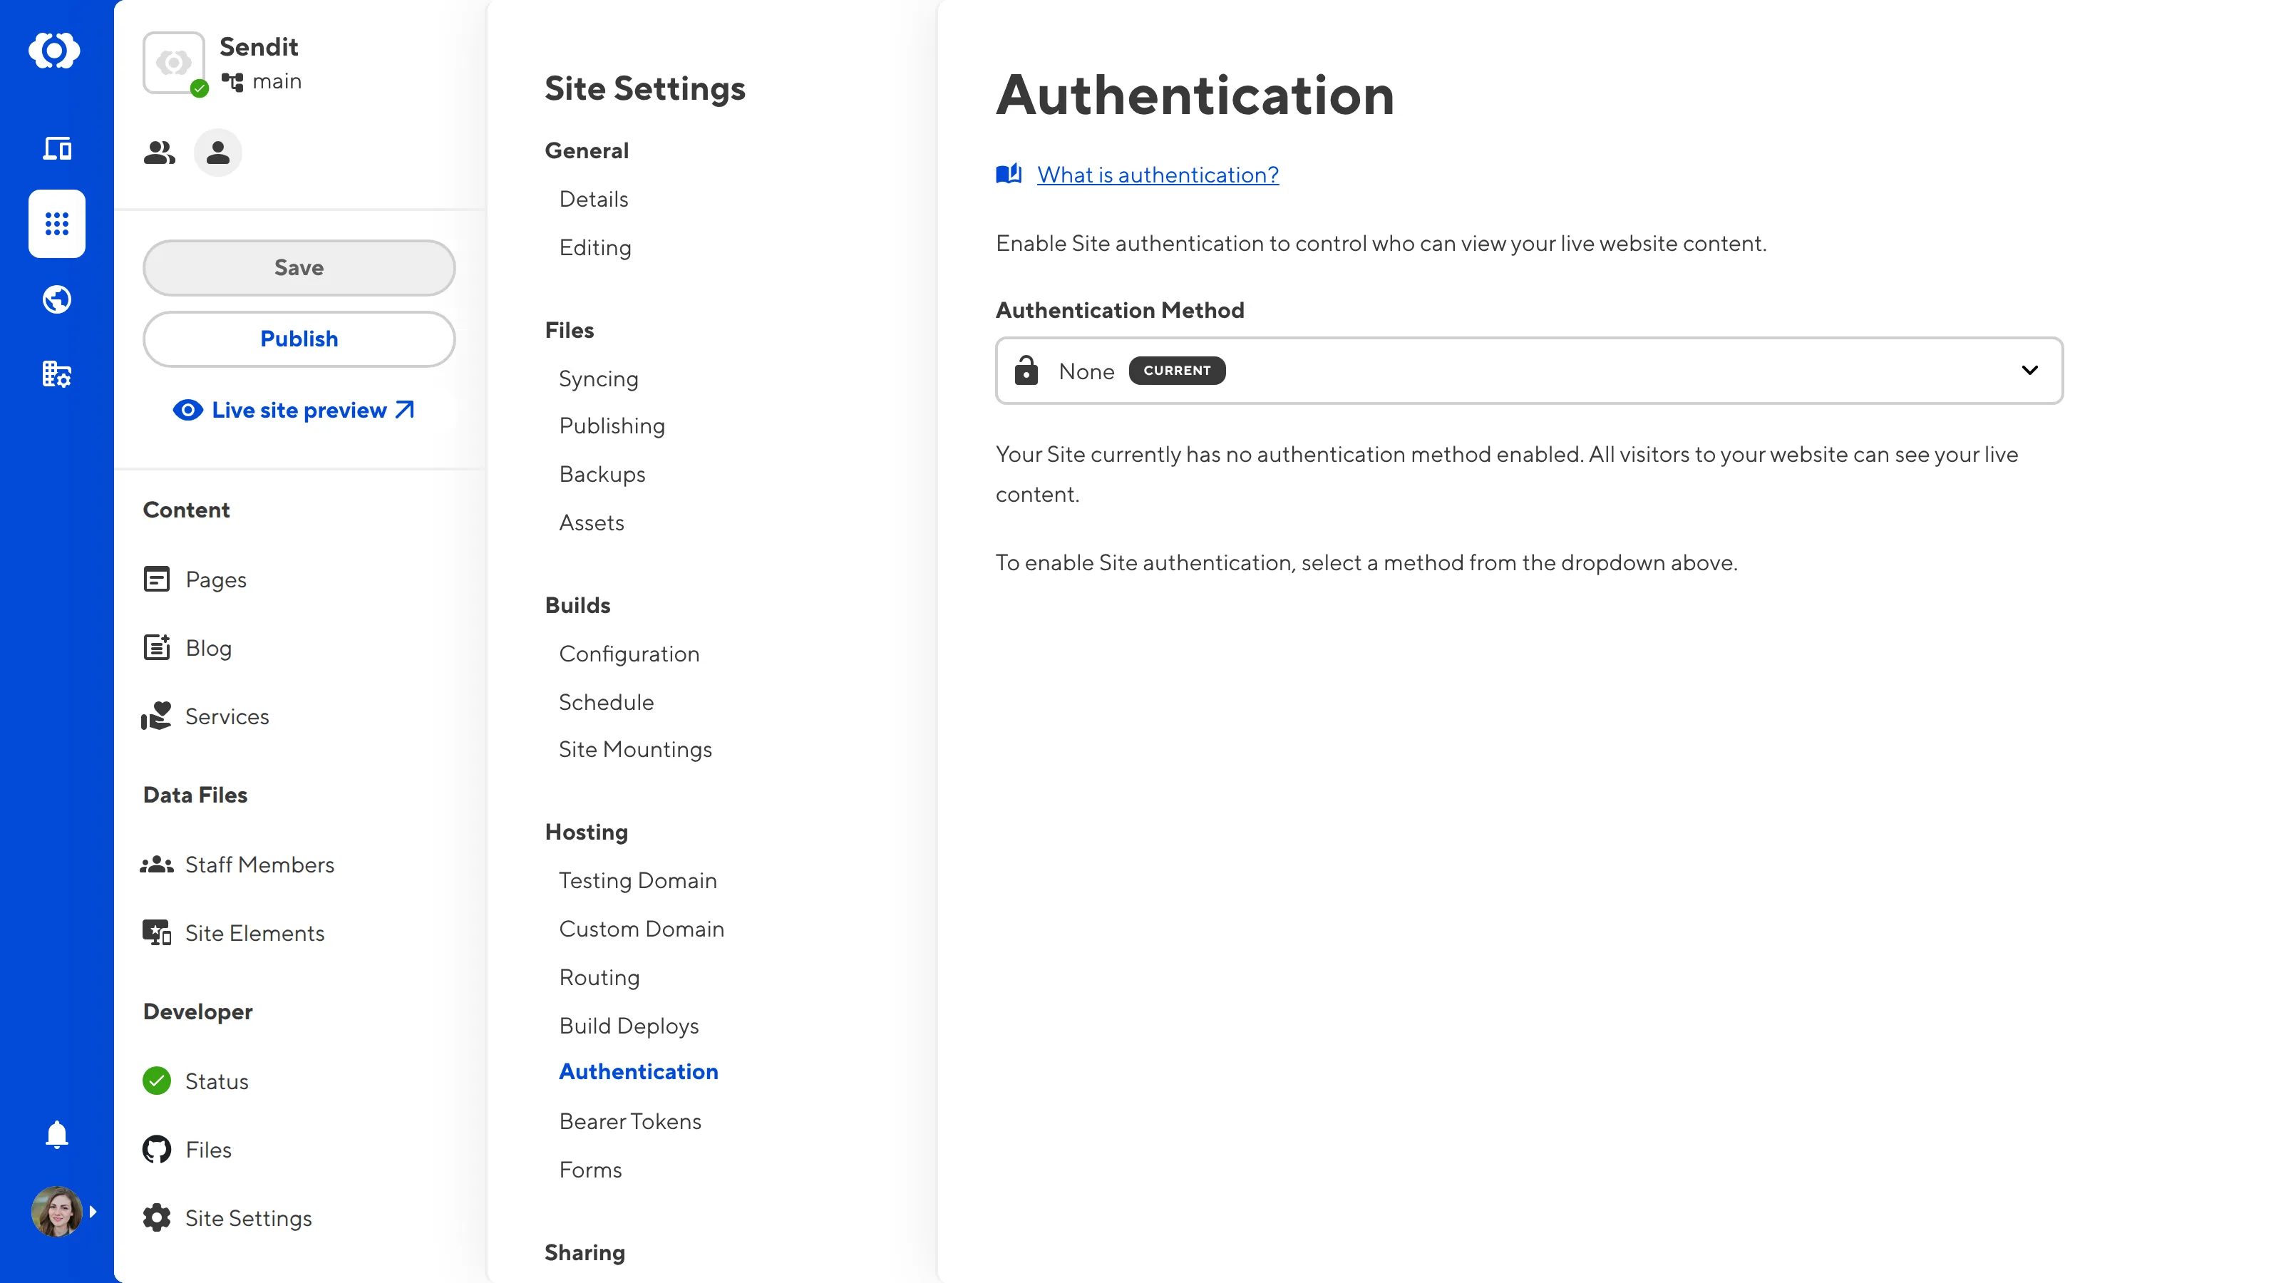Select Staff Members data file
Screen dimensions: 2281x1283
[x=259, y=864]
